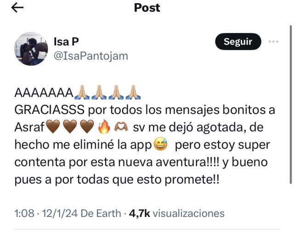The width and height of the screenshot is (294, 234).
Task: Click the GRACIASSS post text line
Action: point(145,109)
